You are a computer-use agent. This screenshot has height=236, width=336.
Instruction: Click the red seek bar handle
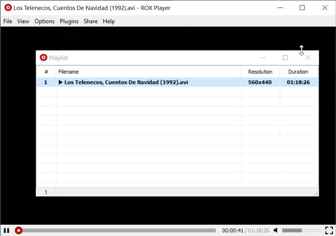(18, 231)
